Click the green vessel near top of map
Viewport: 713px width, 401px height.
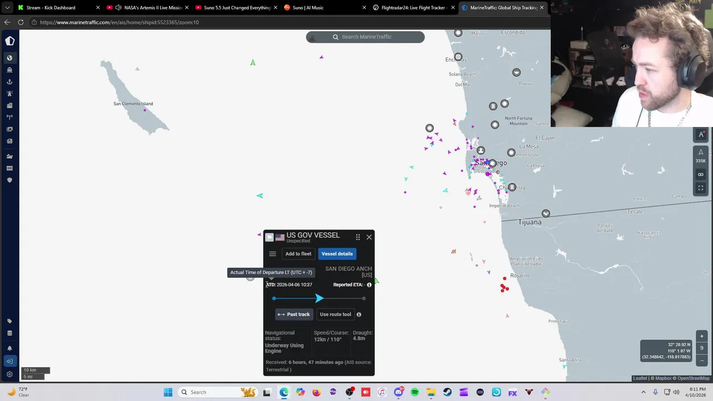click(253, 62)
